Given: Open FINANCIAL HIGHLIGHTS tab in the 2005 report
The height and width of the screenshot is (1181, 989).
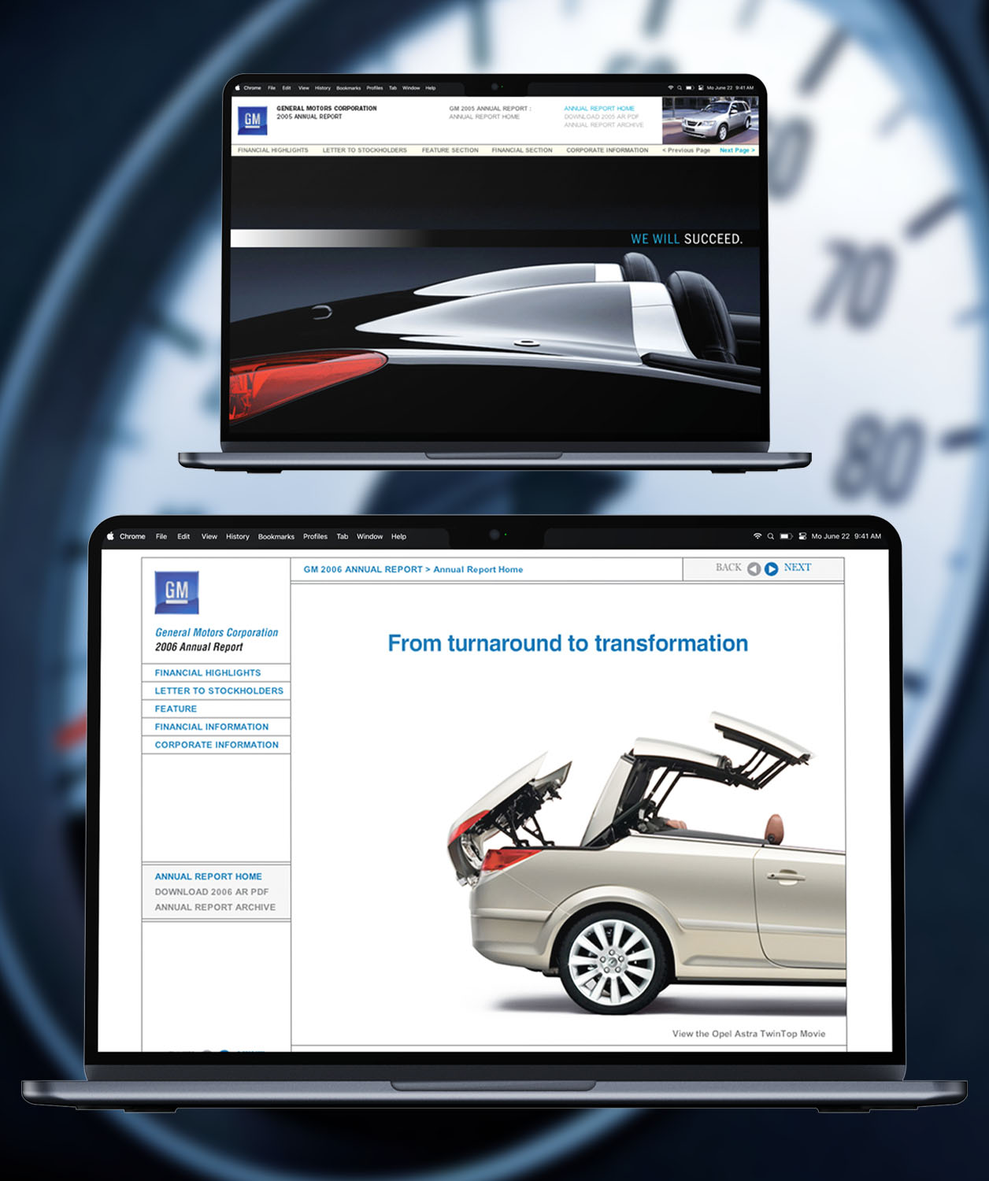Looking at the screenshot, I should pos(273,150).
